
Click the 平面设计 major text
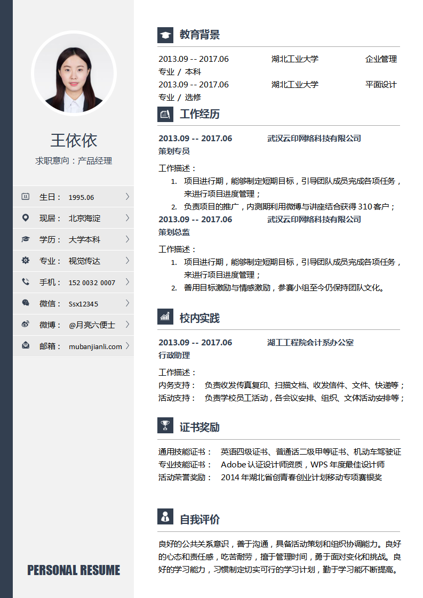[381, 85]
